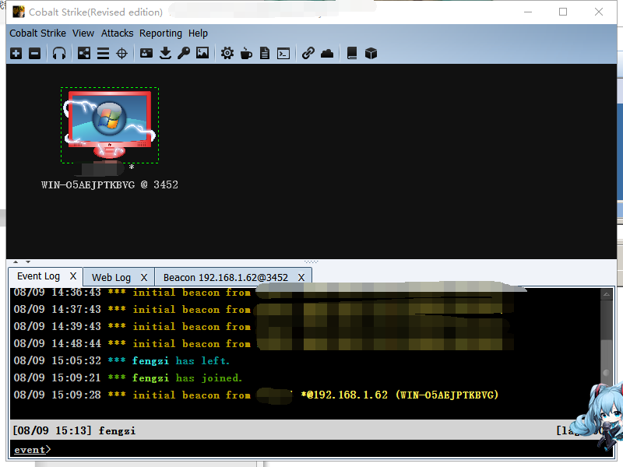
Task: Open credentials via the ID card icon
Action: click(146, 53)
